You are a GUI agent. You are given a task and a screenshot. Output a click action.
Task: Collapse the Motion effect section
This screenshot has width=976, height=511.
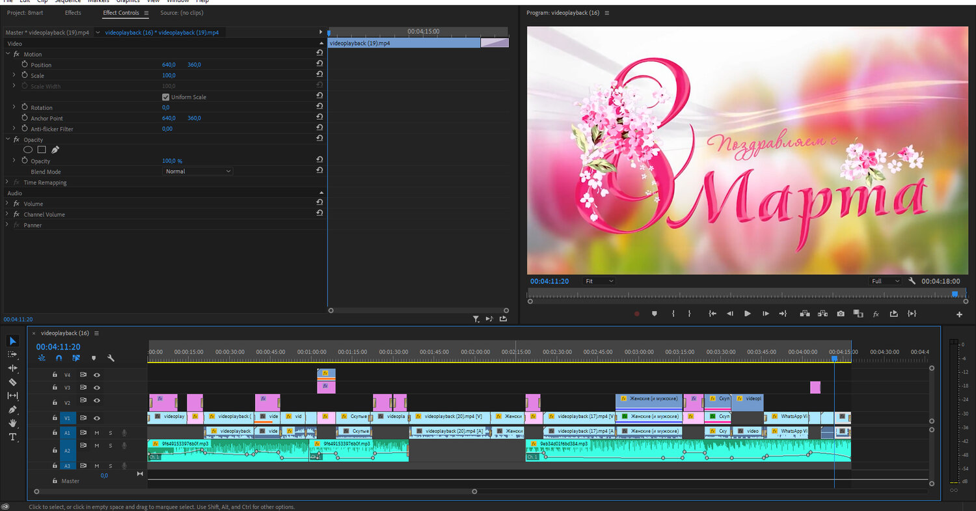8,54
